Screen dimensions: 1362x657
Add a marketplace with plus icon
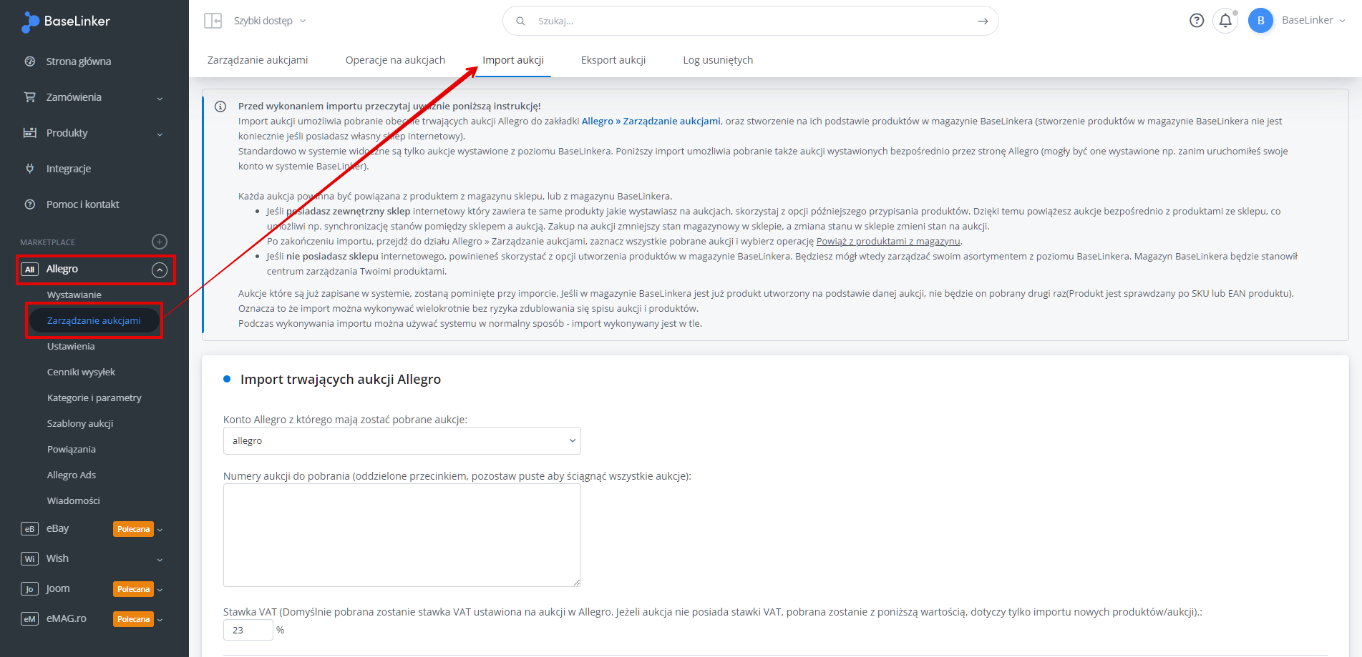(x=160, y=242)
